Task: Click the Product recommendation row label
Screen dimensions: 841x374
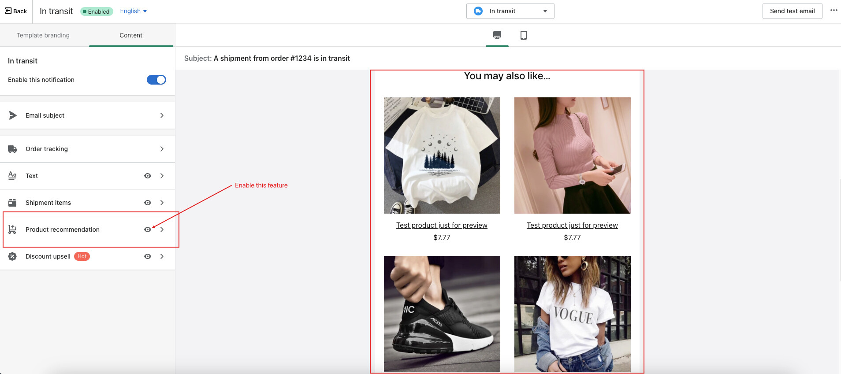Action: 63,230
